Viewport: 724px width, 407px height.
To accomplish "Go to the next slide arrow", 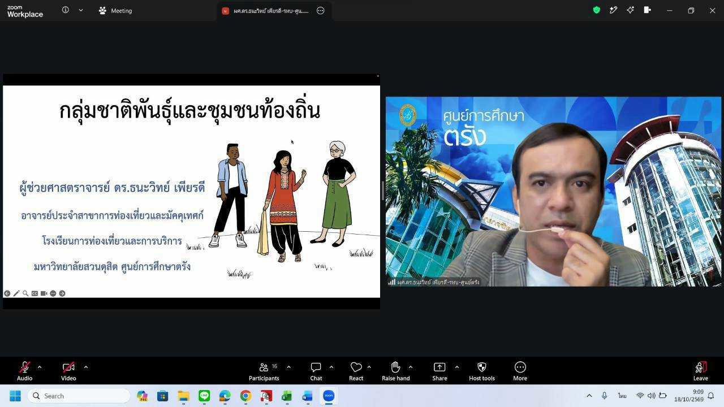I will pos(62,293).
